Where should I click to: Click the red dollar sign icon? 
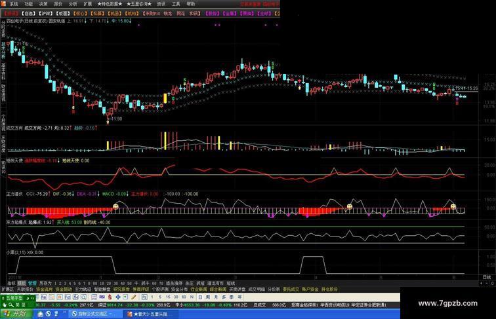click(110, 297)
